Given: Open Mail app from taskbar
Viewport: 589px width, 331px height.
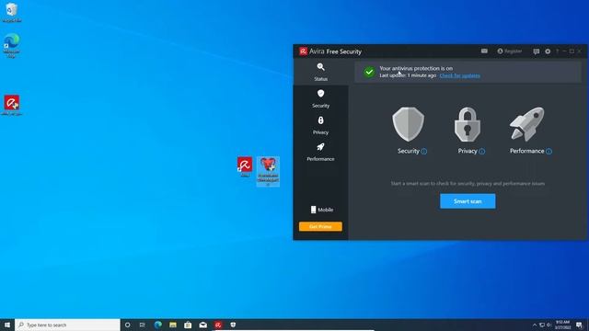Looking at the screenshot, I should point(202,325).
